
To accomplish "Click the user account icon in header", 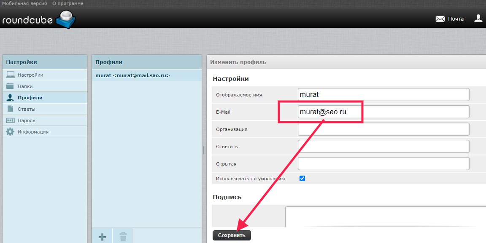I will coord(478,19).
